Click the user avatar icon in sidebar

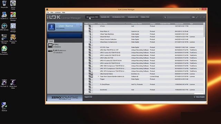(51, 27)
